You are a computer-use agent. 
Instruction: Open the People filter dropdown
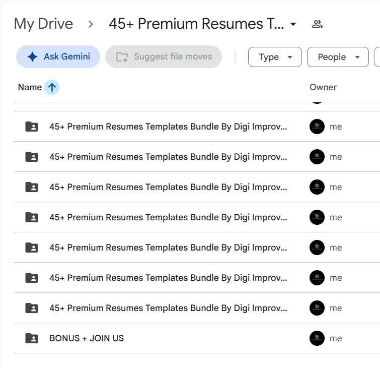click(x=338, y=57)
